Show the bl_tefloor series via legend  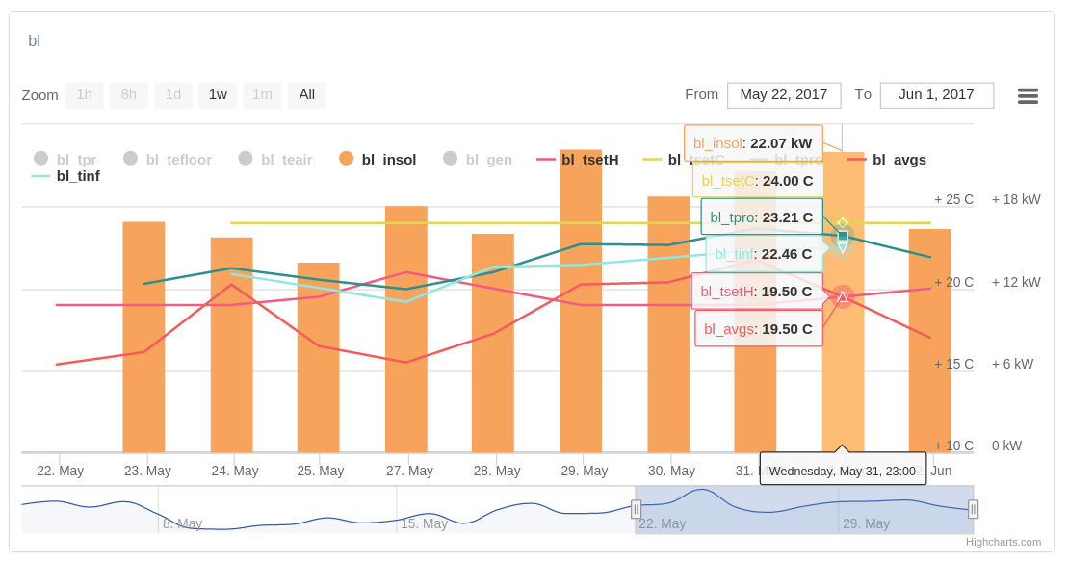pyautogui.click(x=178, y=160)
